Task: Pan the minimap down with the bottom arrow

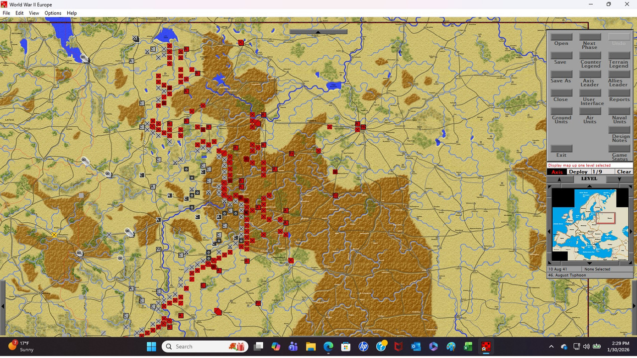Action: click(590, 263)
